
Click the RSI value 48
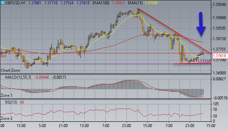22,102
